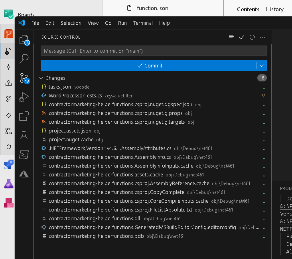292x259 pixels.
Task: Collapse the Changes section chevron
Action: (41, 78)
